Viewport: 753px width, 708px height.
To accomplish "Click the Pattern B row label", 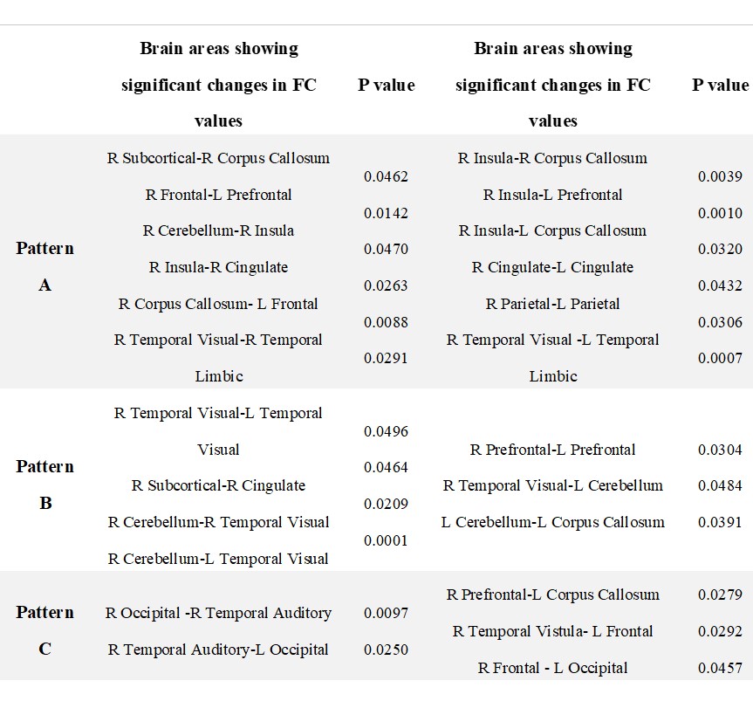I will 44,485.
